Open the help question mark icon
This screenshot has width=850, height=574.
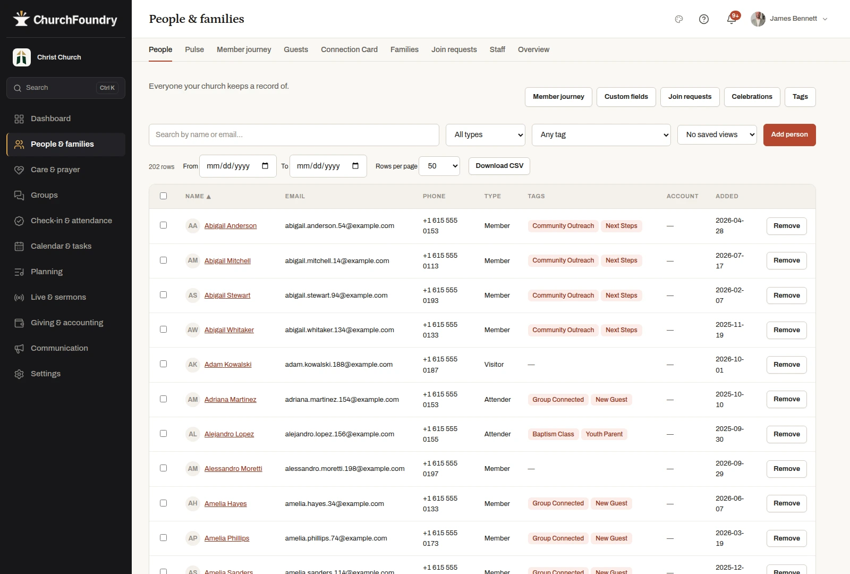[x=704, y=19]
